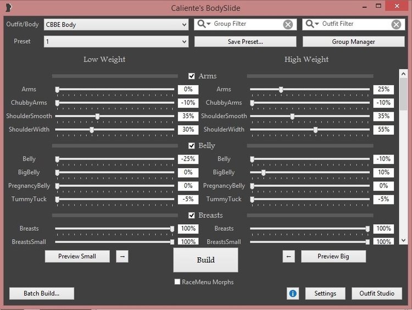This screenshot has width=412, height=310.
Task: Click the Outfit Filter search magnifier icon
Action: (312, 24)
